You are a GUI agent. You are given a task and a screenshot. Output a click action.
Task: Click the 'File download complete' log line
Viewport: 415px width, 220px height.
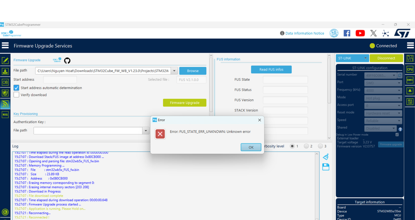39,196
